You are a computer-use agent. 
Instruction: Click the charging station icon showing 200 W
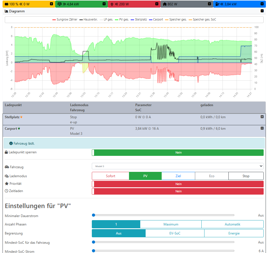point(112,4)
